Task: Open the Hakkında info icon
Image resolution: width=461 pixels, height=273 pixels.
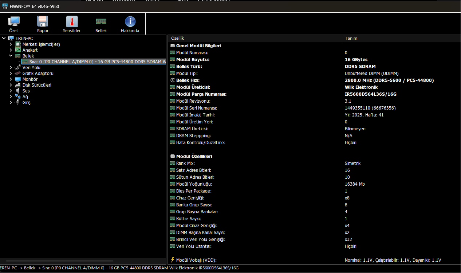Action: (130, 22)
